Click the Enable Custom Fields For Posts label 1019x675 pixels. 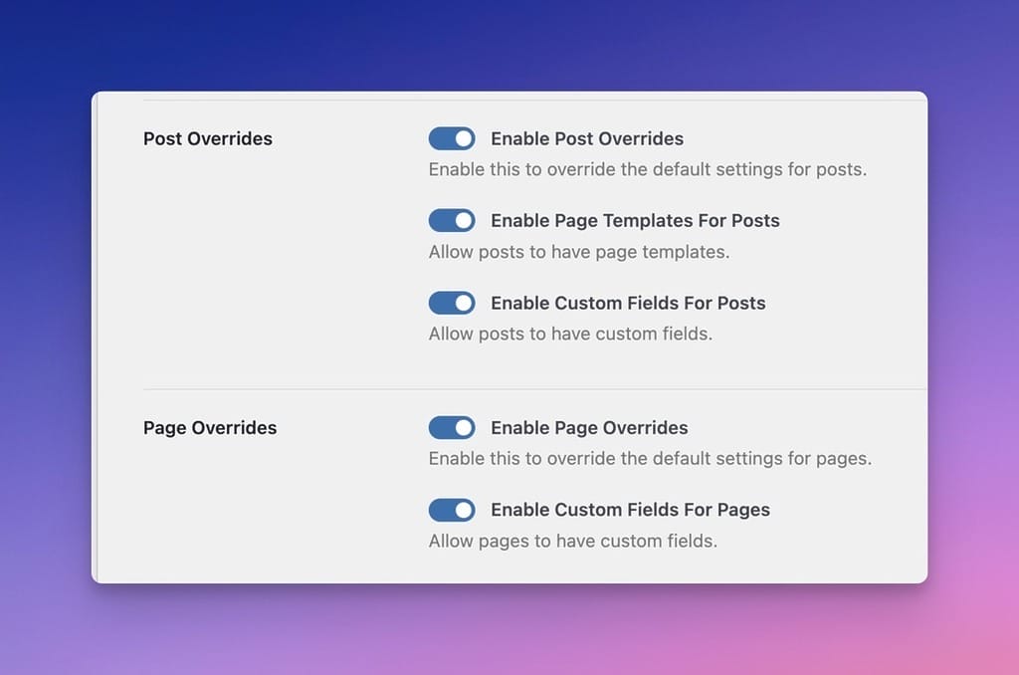coord(627,303)
